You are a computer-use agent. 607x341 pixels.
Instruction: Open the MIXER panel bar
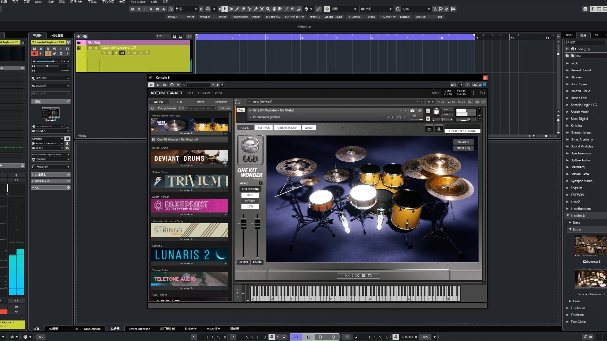coord(358,276)
